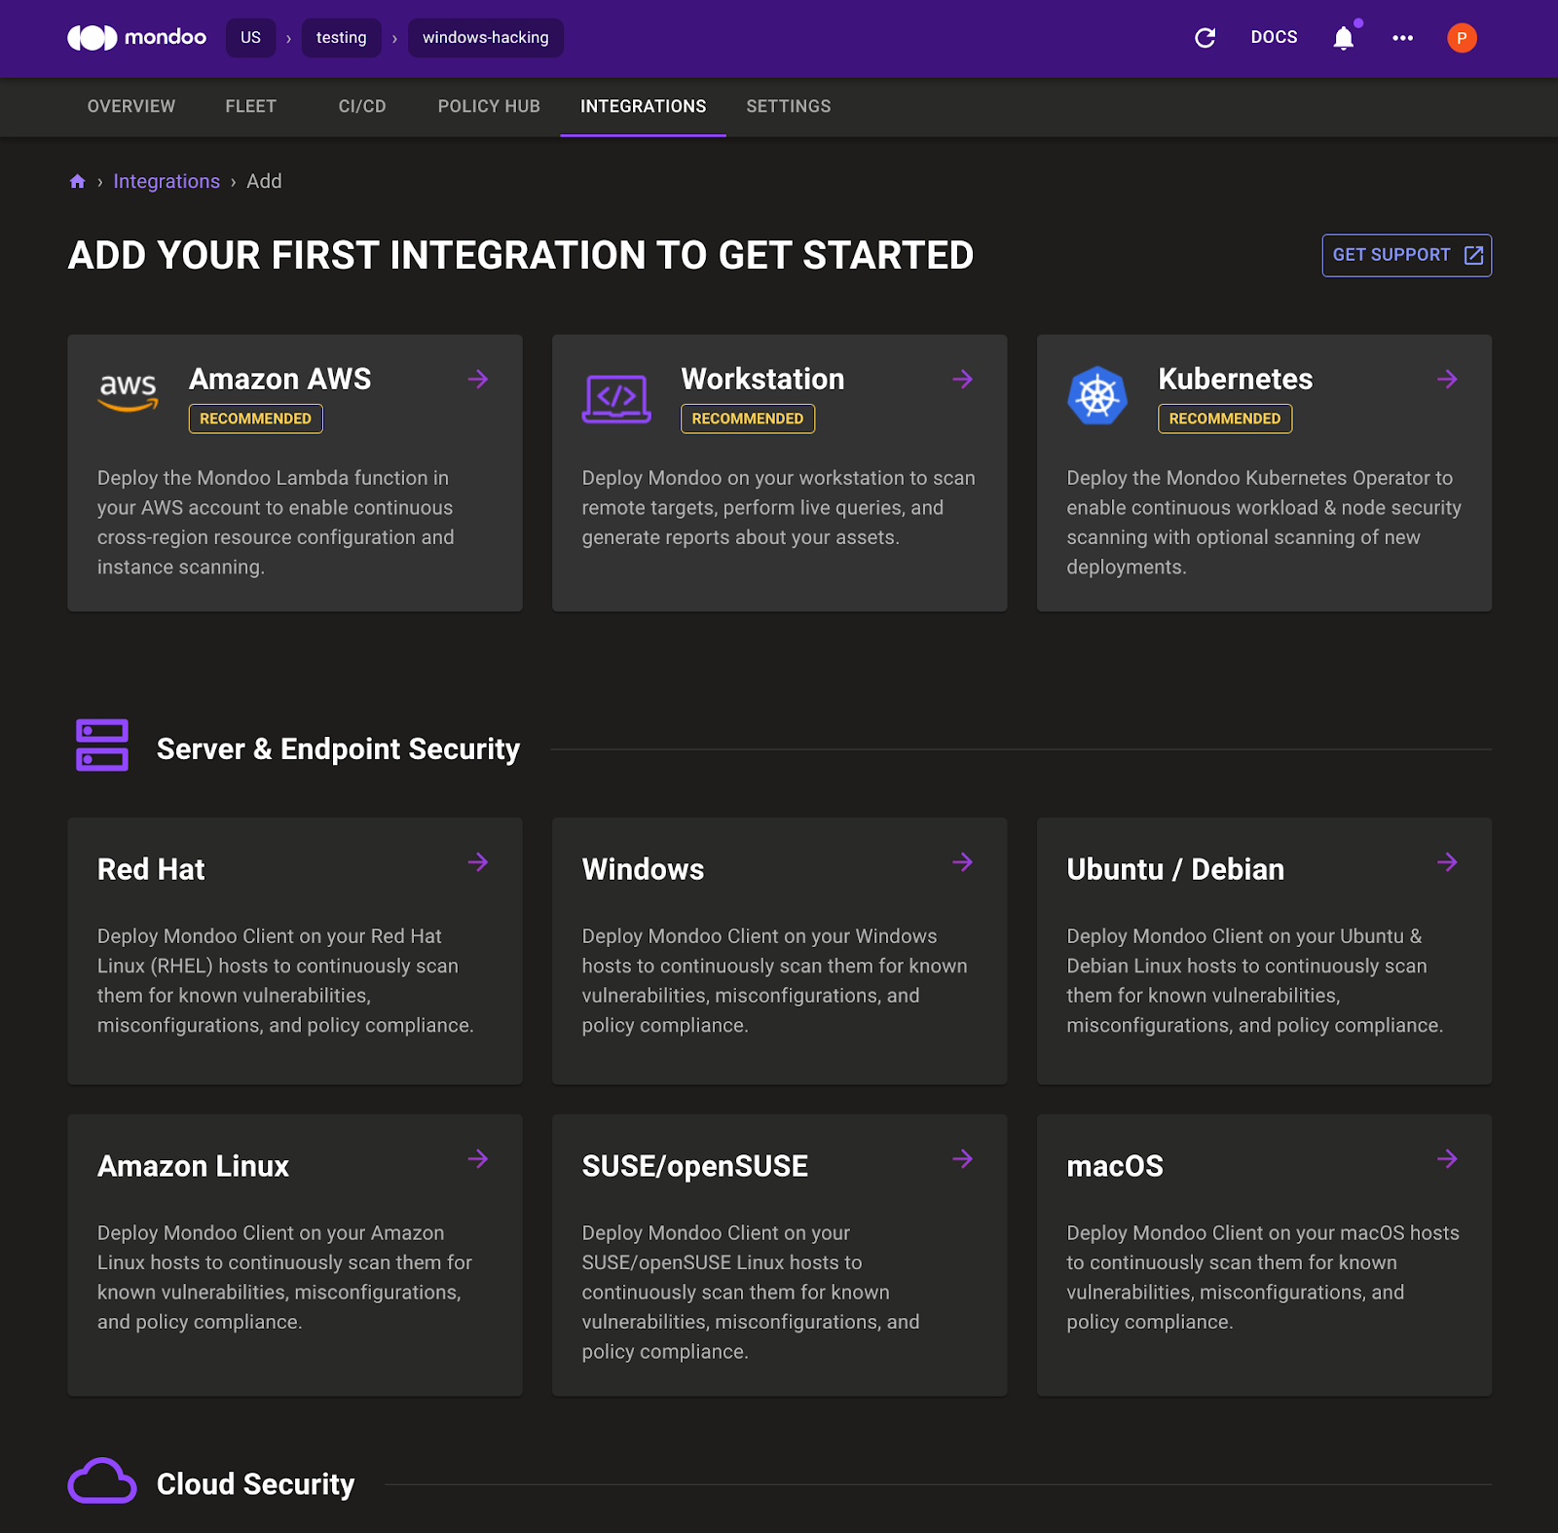Screen dimensions: 1558x1533
Task: Open the Settings tab
Action: (789, 106)
